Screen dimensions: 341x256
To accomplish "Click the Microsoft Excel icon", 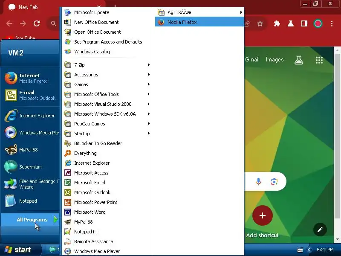I will tap(68, 183).
